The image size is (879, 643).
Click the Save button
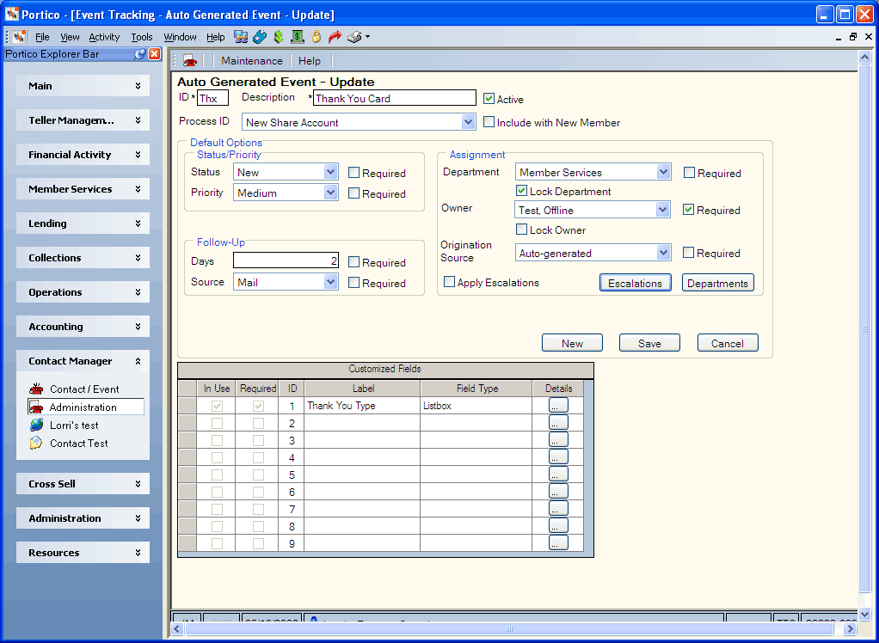click(649, 343)
